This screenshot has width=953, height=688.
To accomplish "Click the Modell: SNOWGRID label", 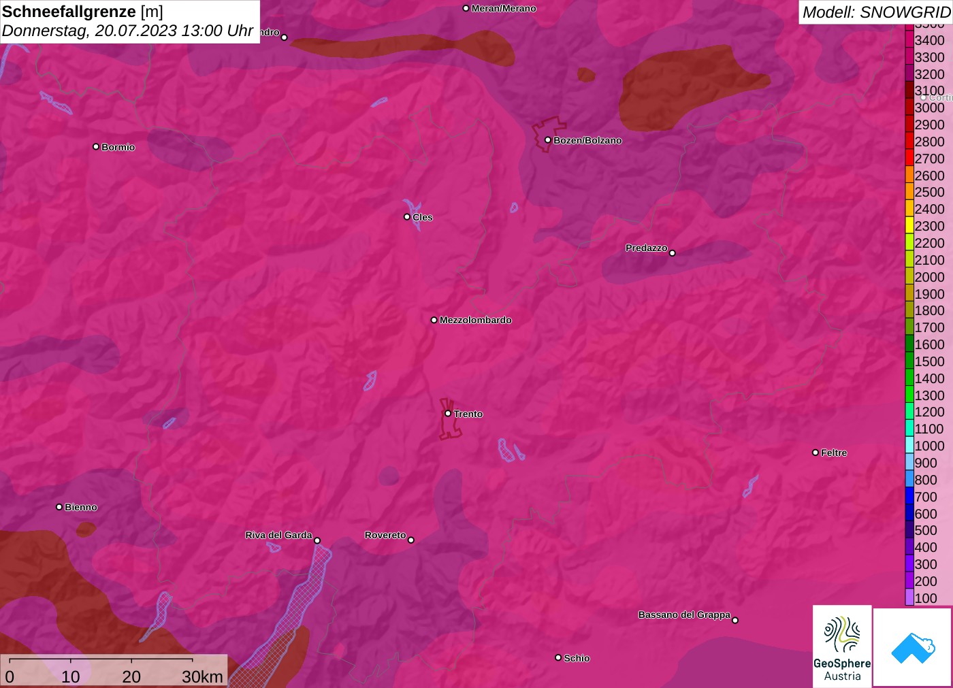I will [876, 12].
